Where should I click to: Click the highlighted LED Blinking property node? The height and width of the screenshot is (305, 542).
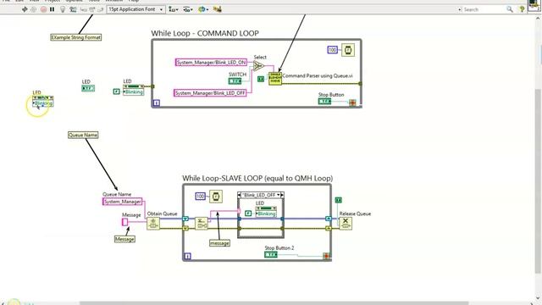click(x=43, y=102)
